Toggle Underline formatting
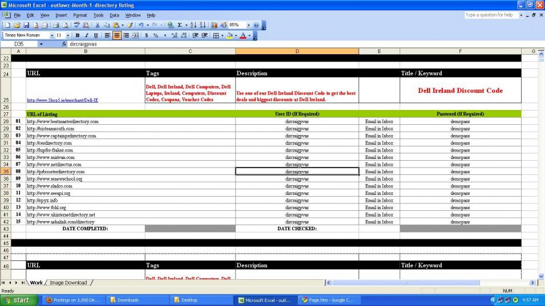This screenshot has width=545, height=306. (x=96, y=35)
